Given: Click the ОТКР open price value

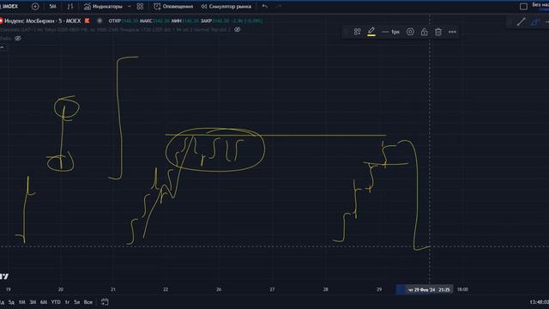Looking at the screenshot, I should pyautogui.click(x=130, y=21).
